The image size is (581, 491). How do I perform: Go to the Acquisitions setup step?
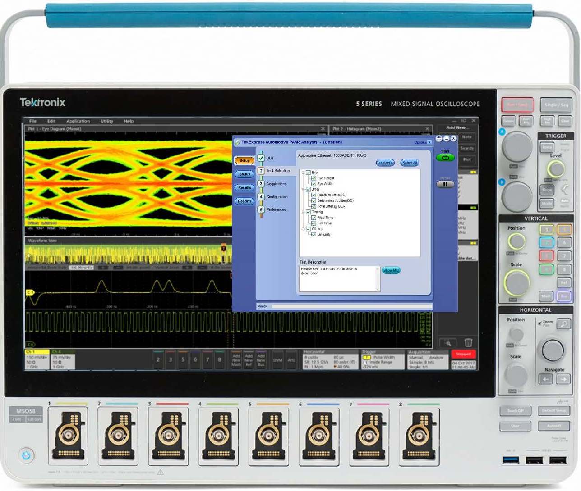coord(276,184)
